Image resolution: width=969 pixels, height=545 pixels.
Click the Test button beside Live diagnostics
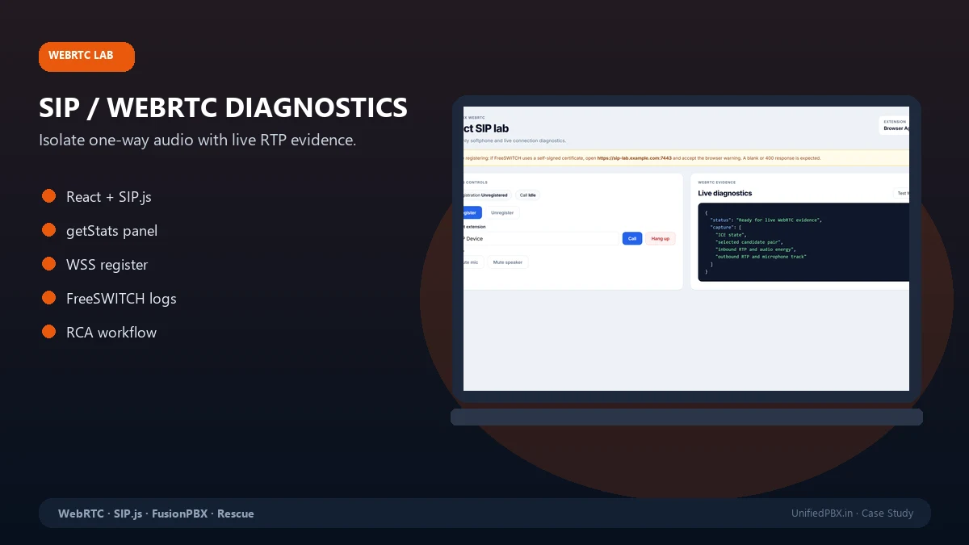pyautogui.click(x=902, y=193)
